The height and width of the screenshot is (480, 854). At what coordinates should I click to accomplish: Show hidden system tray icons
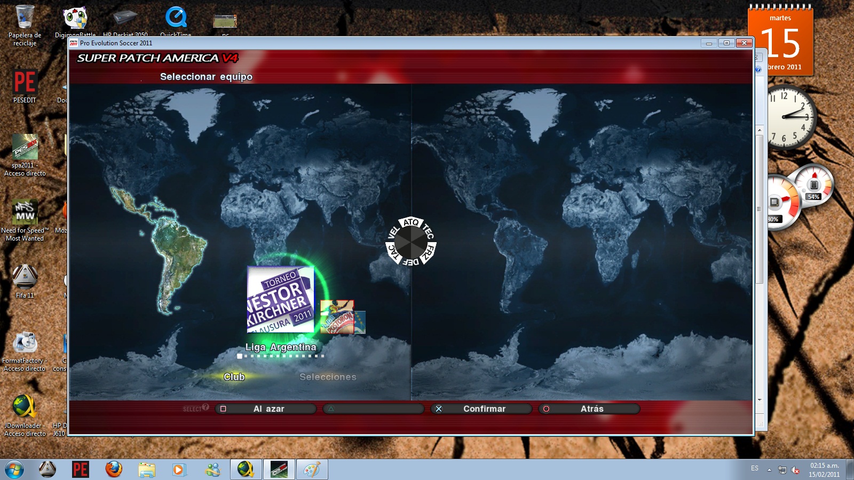pos(769,470)
